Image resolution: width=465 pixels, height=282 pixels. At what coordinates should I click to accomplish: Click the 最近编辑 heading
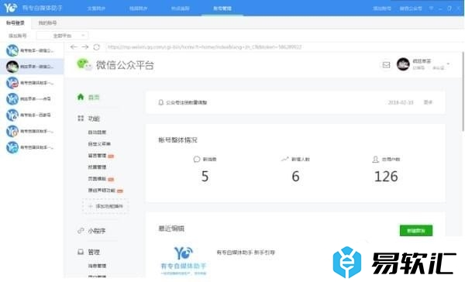pos(171,229)
